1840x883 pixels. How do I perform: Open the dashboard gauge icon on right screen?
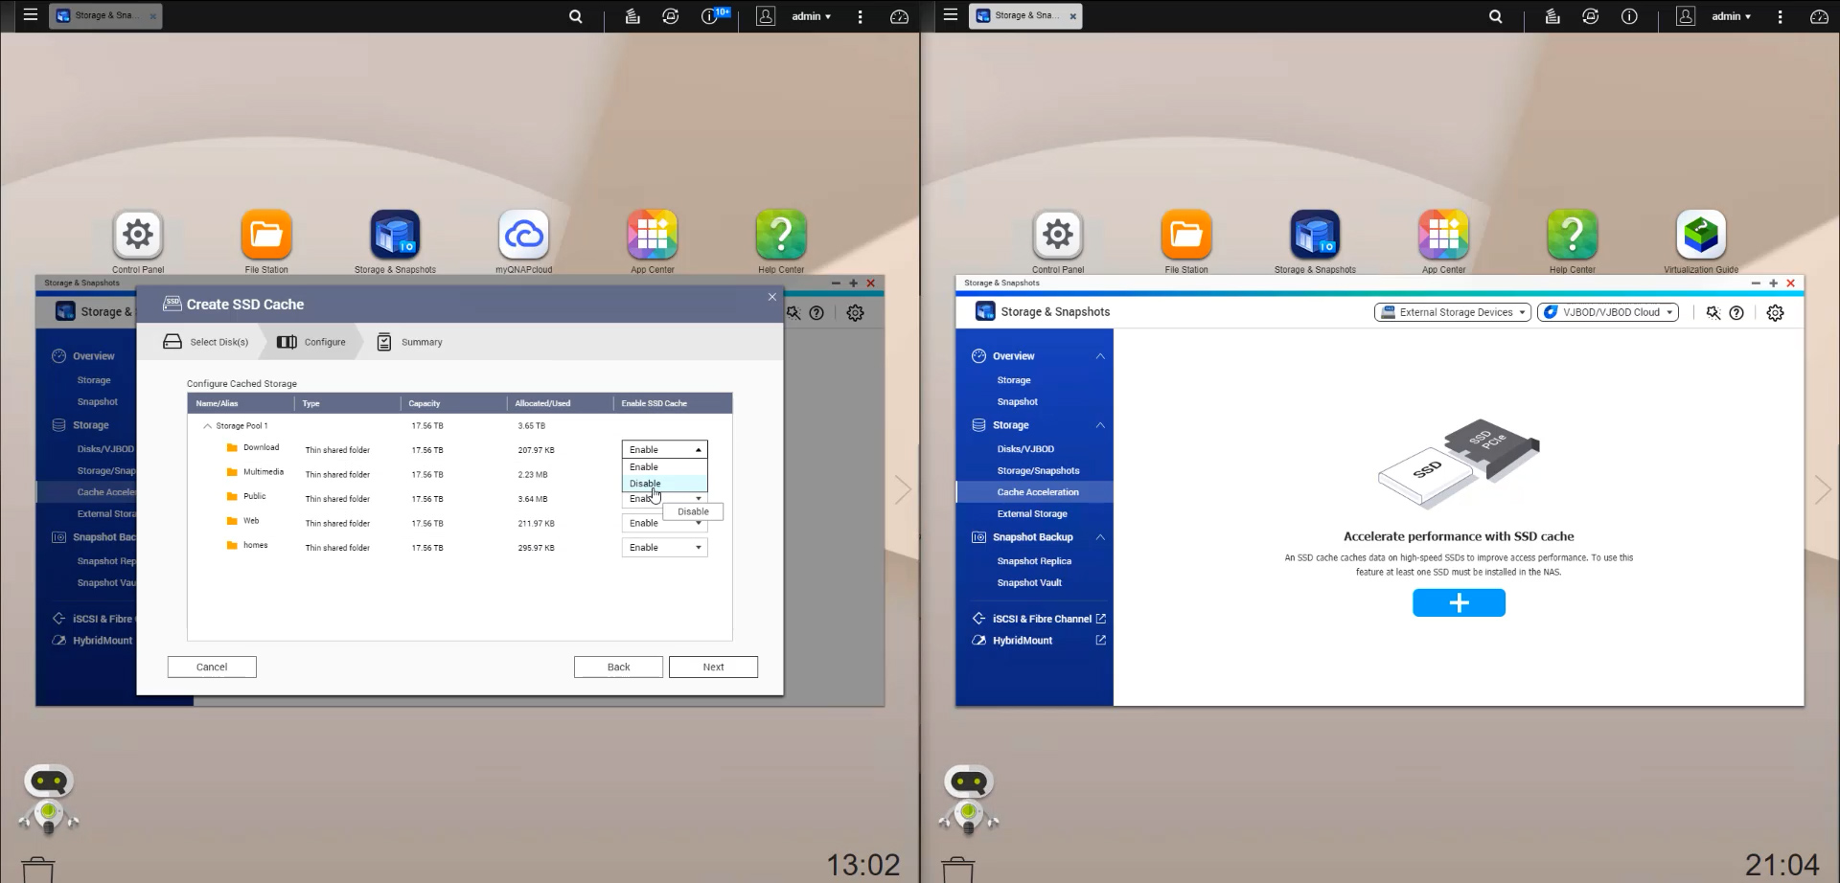tap(1818, 16)
